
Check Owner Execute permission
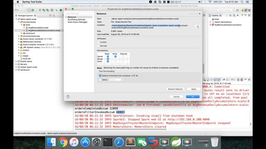click(123, 56)
